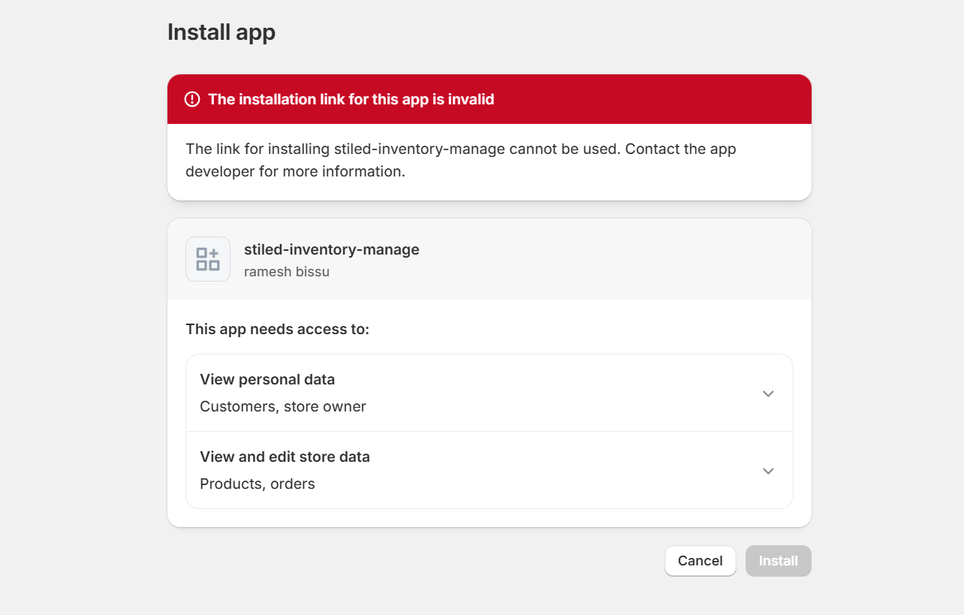Click developer name "ramesh bissu"

(x=286, y=272)
